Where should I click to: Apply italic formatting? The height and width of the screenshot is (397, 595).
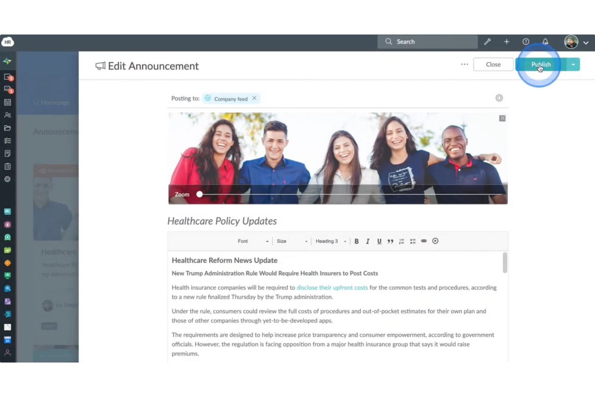pyautogui.click(x=368, y=241)
